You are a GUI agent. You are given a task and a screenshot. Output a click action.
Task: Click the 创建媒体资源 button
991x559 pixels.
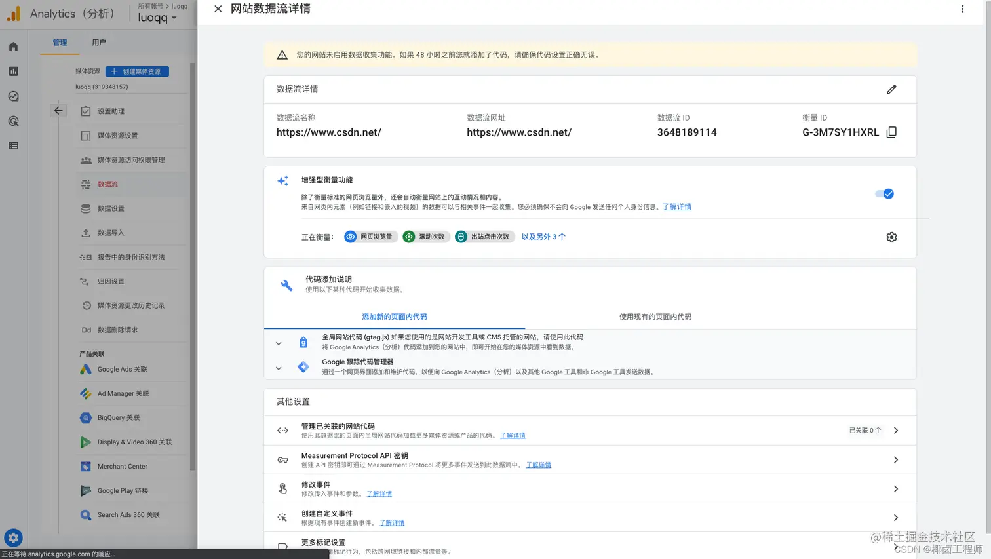point(137,71)
